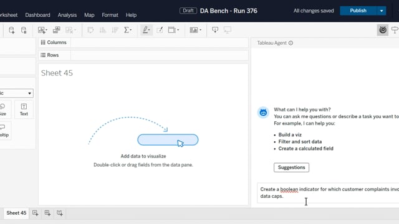Click the Suggestions button
399x224 pixels.
pyautogui.click(x=291, y=167)
